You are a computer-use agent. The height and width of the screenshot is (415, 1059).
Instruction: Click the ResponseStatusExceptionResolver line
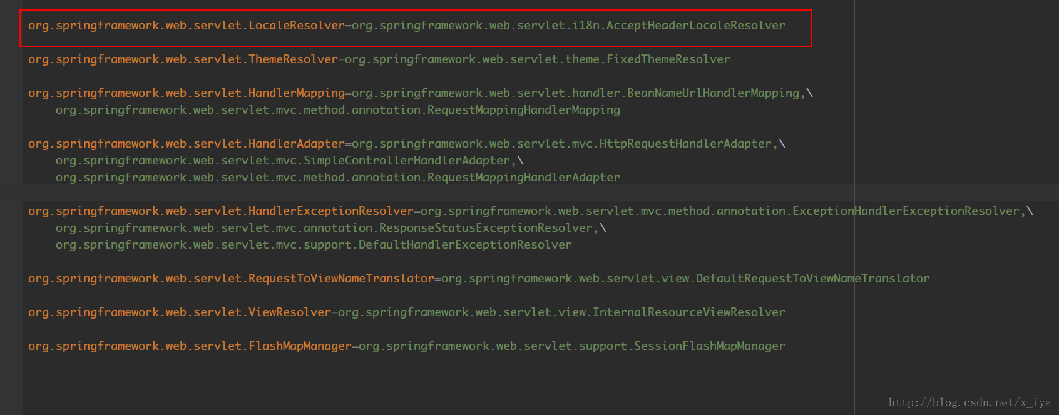(x=331, y=228)
